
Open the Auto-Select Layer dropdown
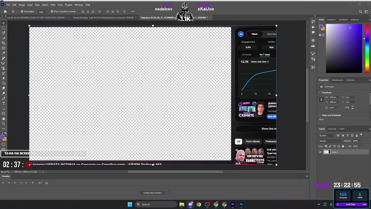click(43, 12)
